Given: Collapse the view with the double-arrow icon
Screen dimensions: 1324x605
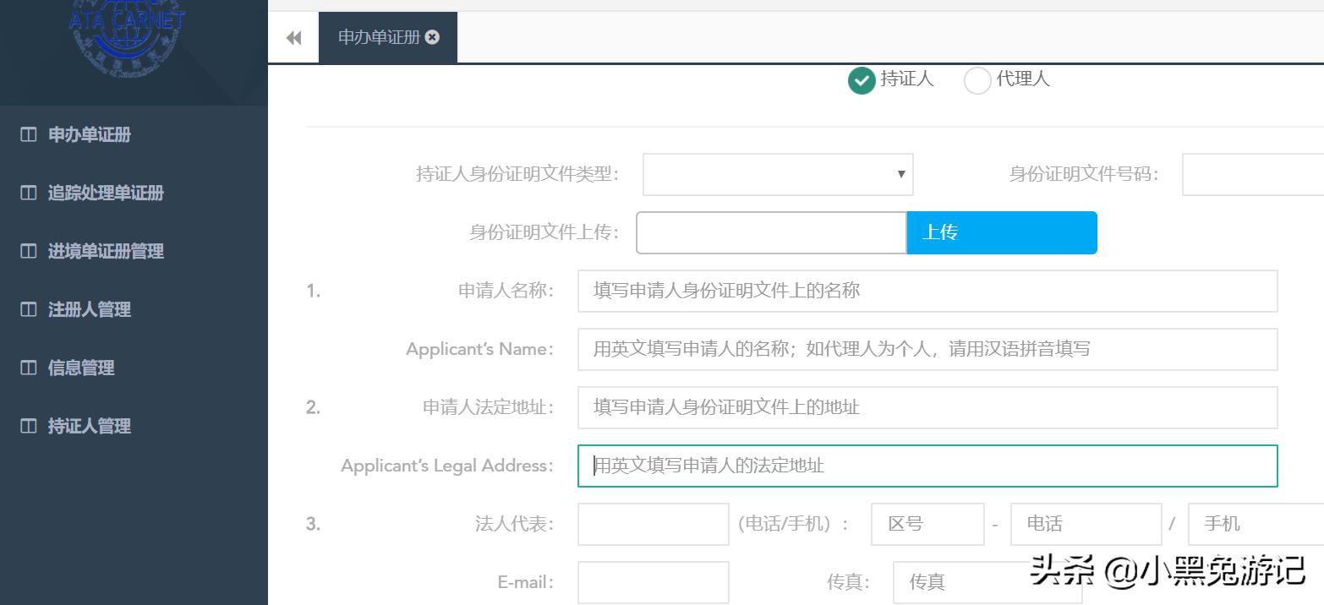Looking at the screenshot, I should click(x=293, y=37).
